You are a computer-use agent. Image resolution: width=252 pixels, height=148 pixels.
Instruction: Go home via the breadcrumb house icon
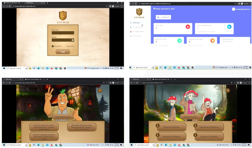[158, 17]
